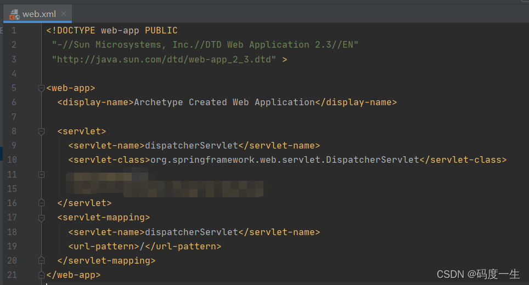The width and height of the screenshot is (529, 285).
Task: Click the dispatcherServlet name on line 9
Action: (192, 146)
